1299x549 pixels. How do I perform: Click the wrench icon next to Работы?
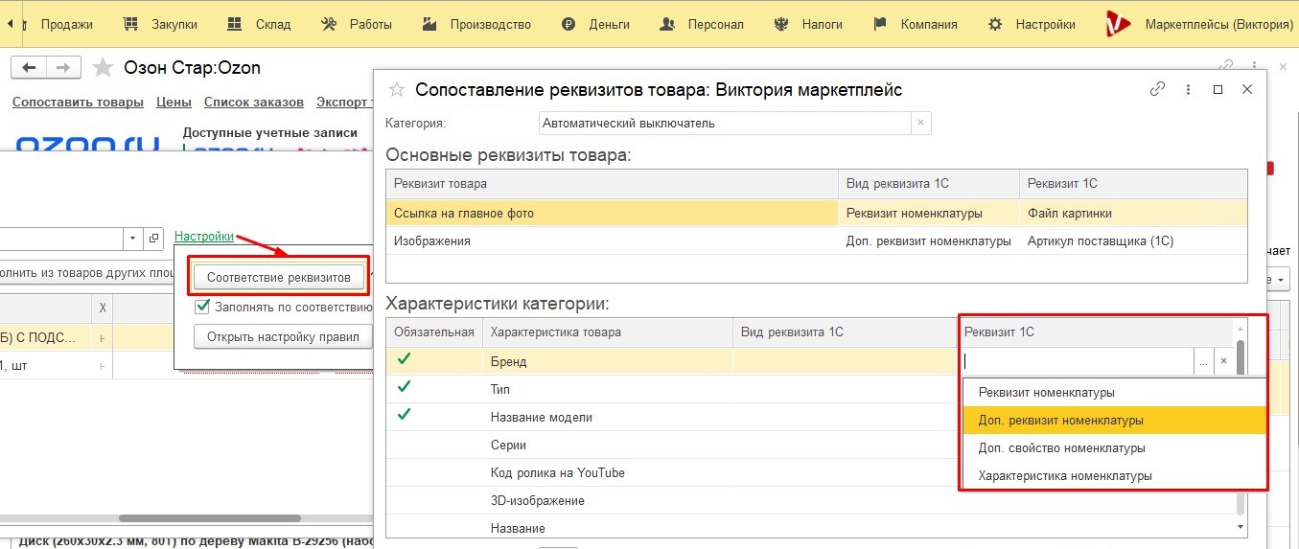pos(329,24)
